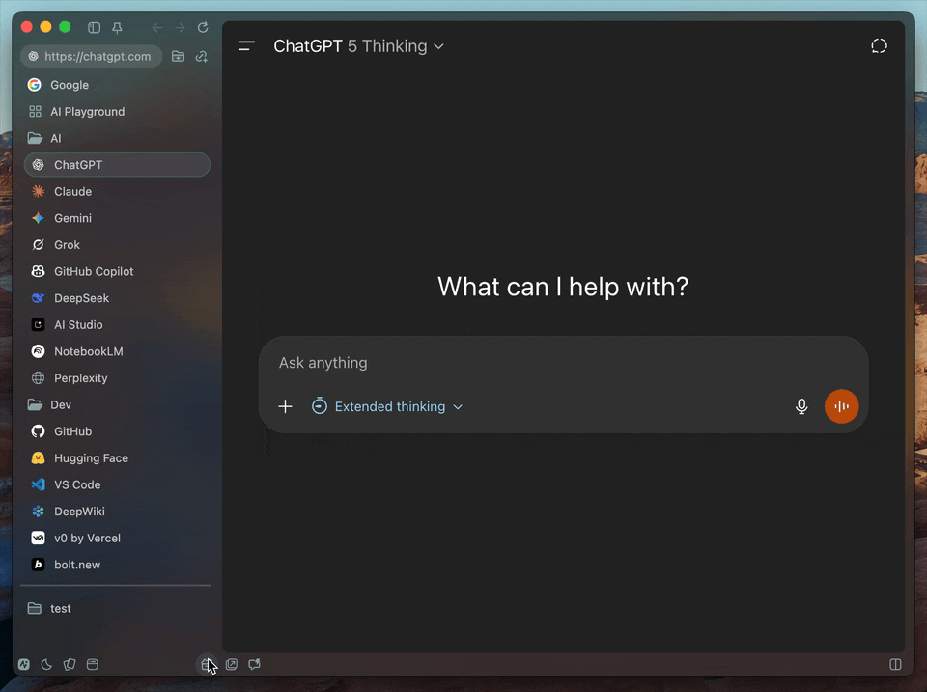927x692 pixels.
Task: Click the Ask anything input field
Action: click(563, 363)
